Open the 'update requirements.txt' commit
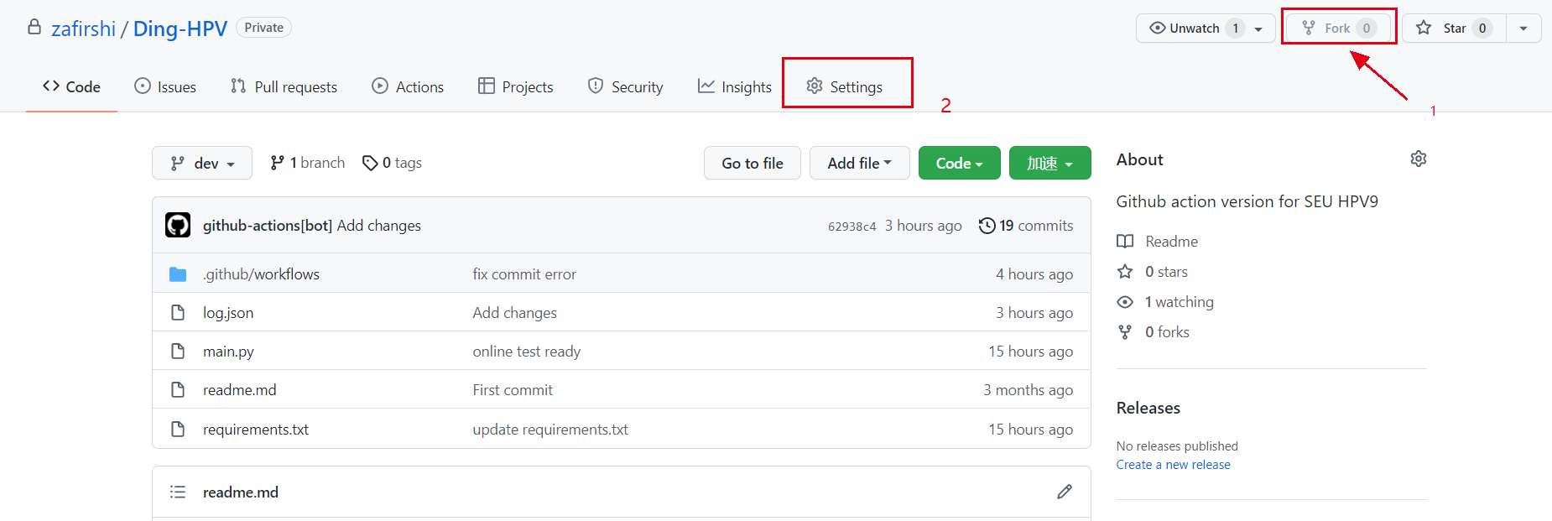The width and height of the screenshot is (1552, 521). click(x=550, y=430)
